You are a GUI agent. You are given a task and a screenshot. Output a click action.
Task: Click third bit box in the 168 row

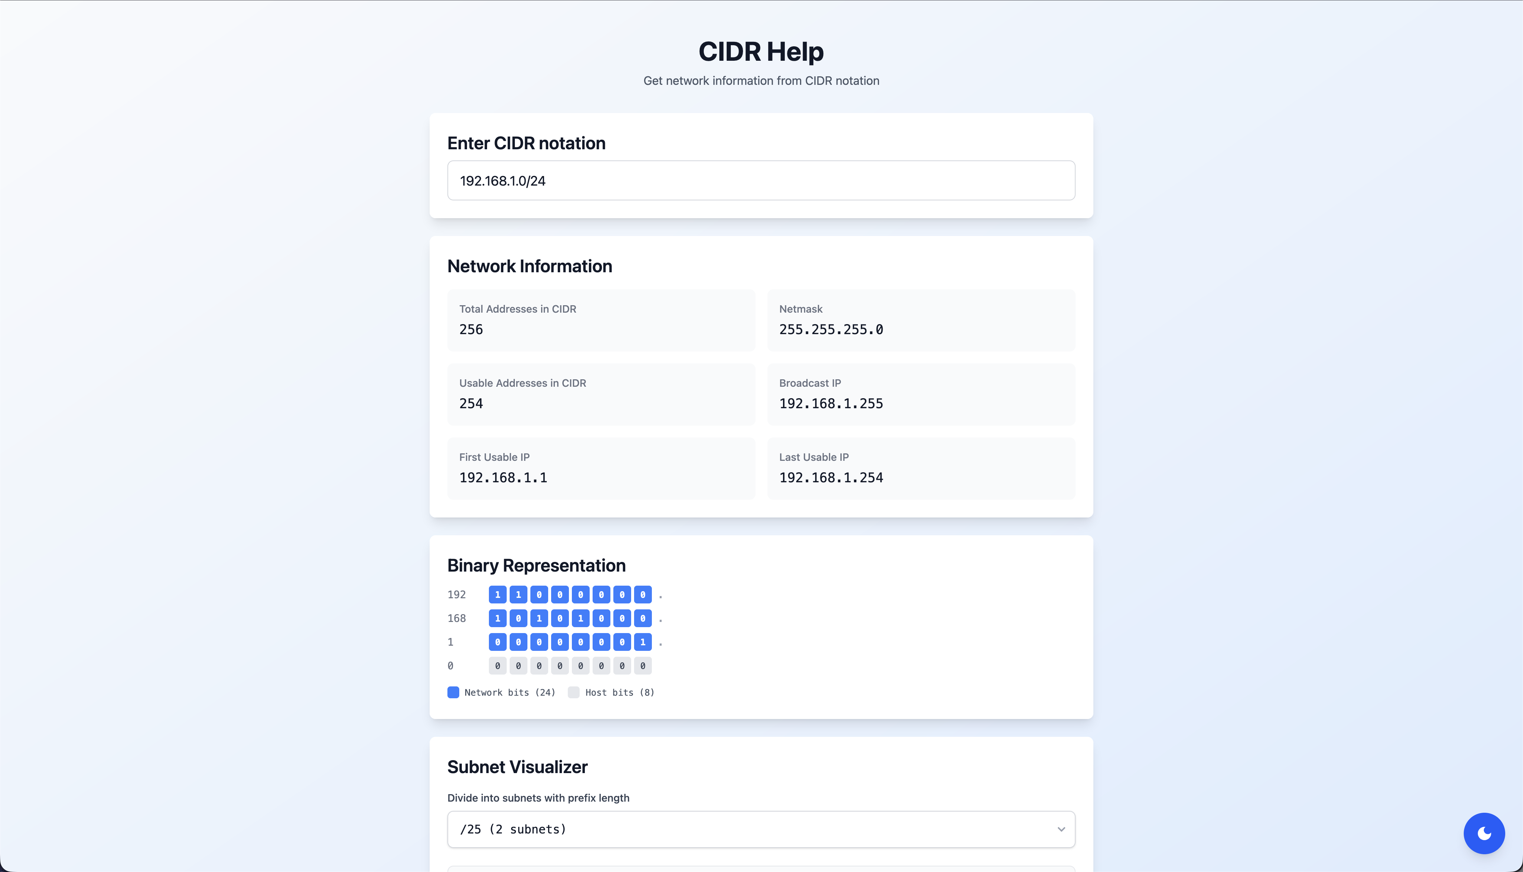tap(539, 618)
